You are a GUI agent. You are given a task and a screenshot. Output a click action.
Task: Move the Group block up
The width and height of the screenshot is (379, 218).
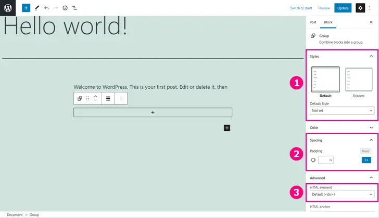tap(95, 96)
